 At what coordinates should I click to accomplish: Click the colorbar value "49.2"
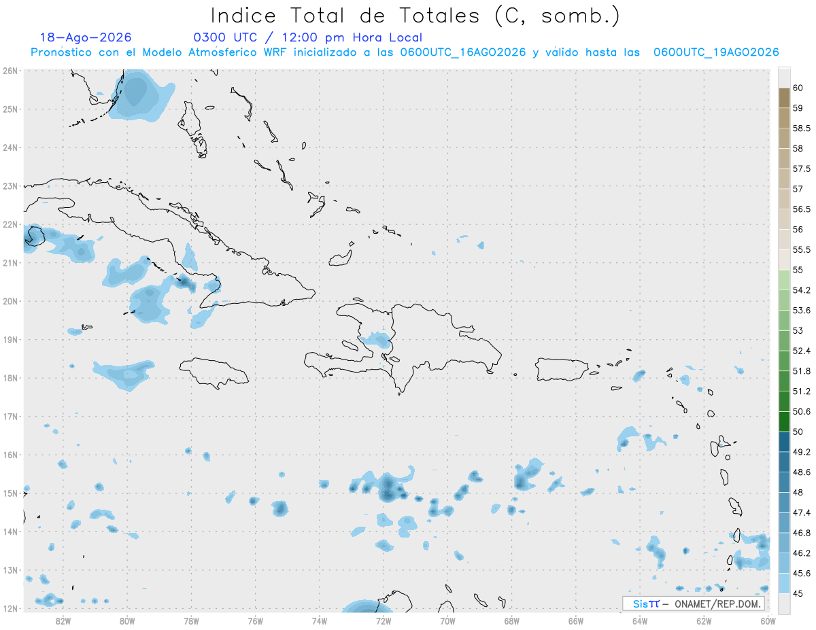802,452
